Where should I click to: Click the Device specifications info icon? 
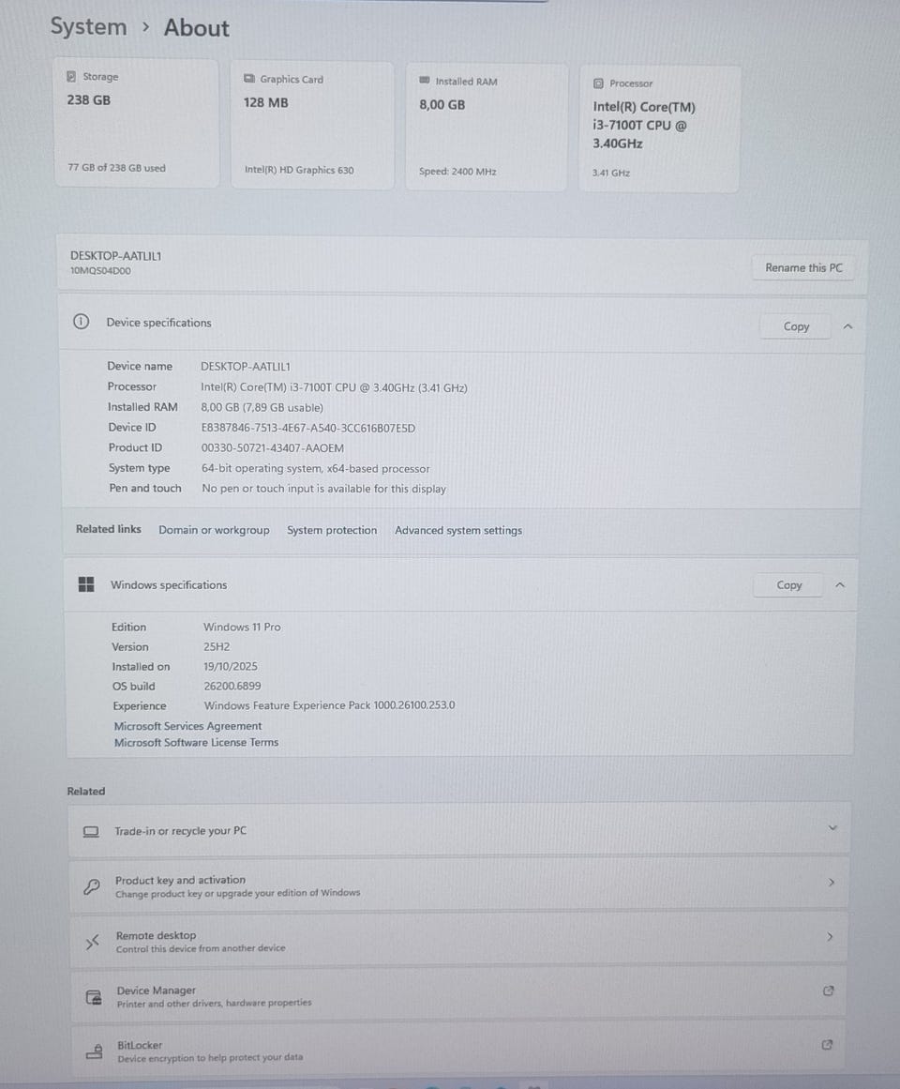[81, 322]
